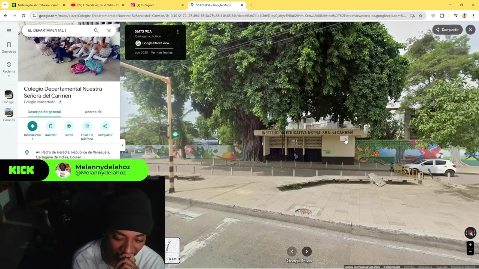The image size is (479, 269).
Task: Open the Google Maps hamburger menu
Action: 9,31
